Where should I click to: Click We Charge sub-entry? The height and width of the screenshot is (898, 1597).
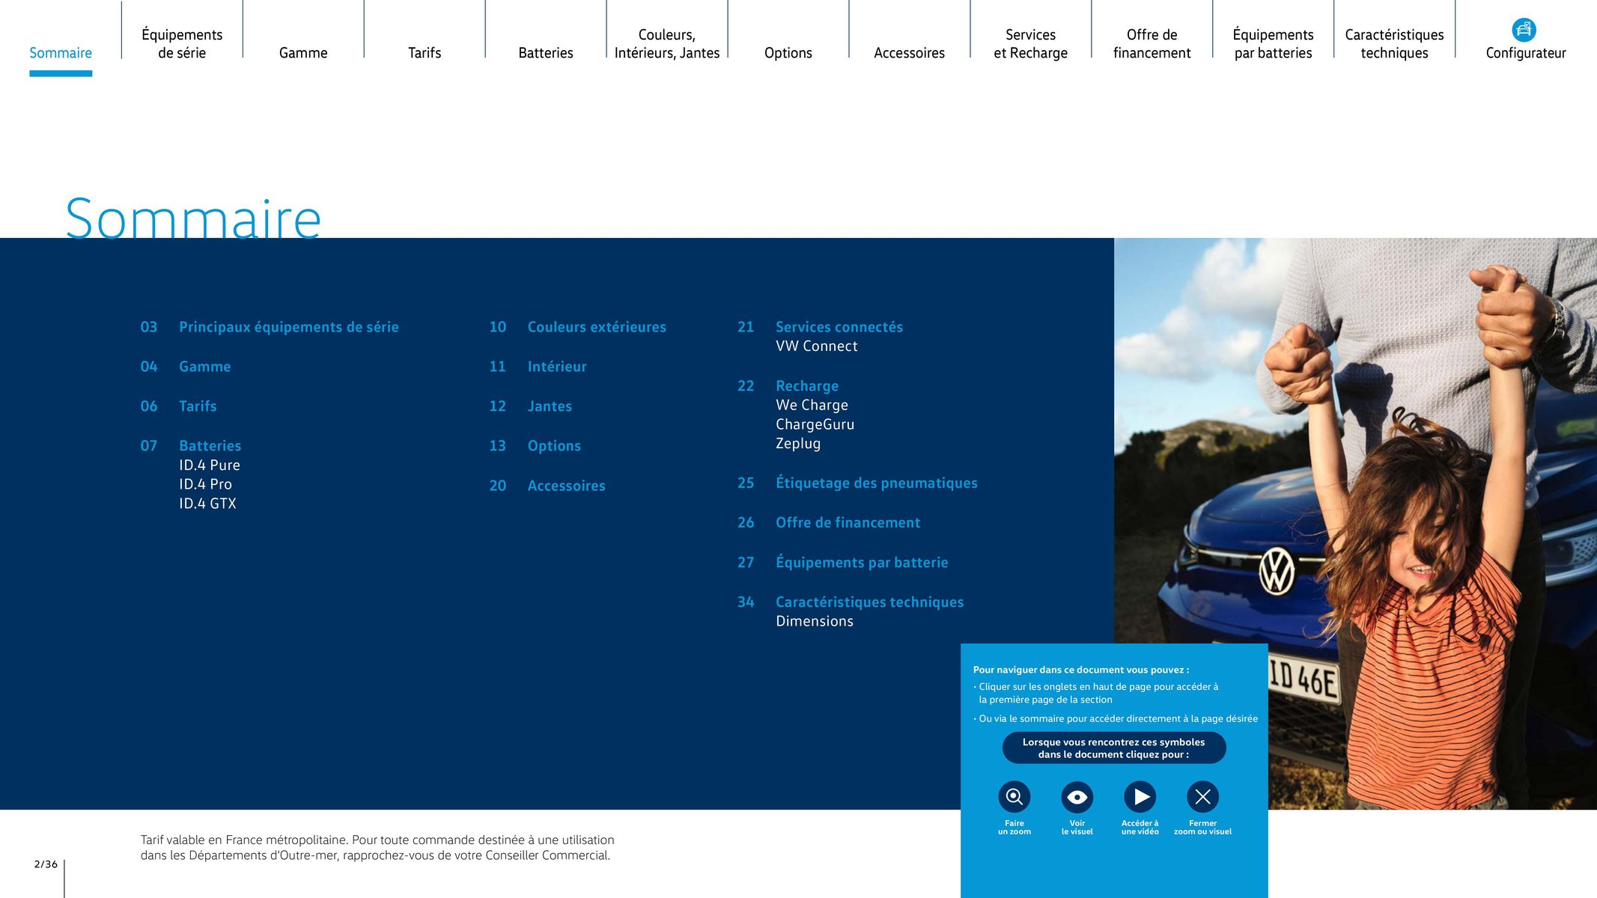point(812,405)
